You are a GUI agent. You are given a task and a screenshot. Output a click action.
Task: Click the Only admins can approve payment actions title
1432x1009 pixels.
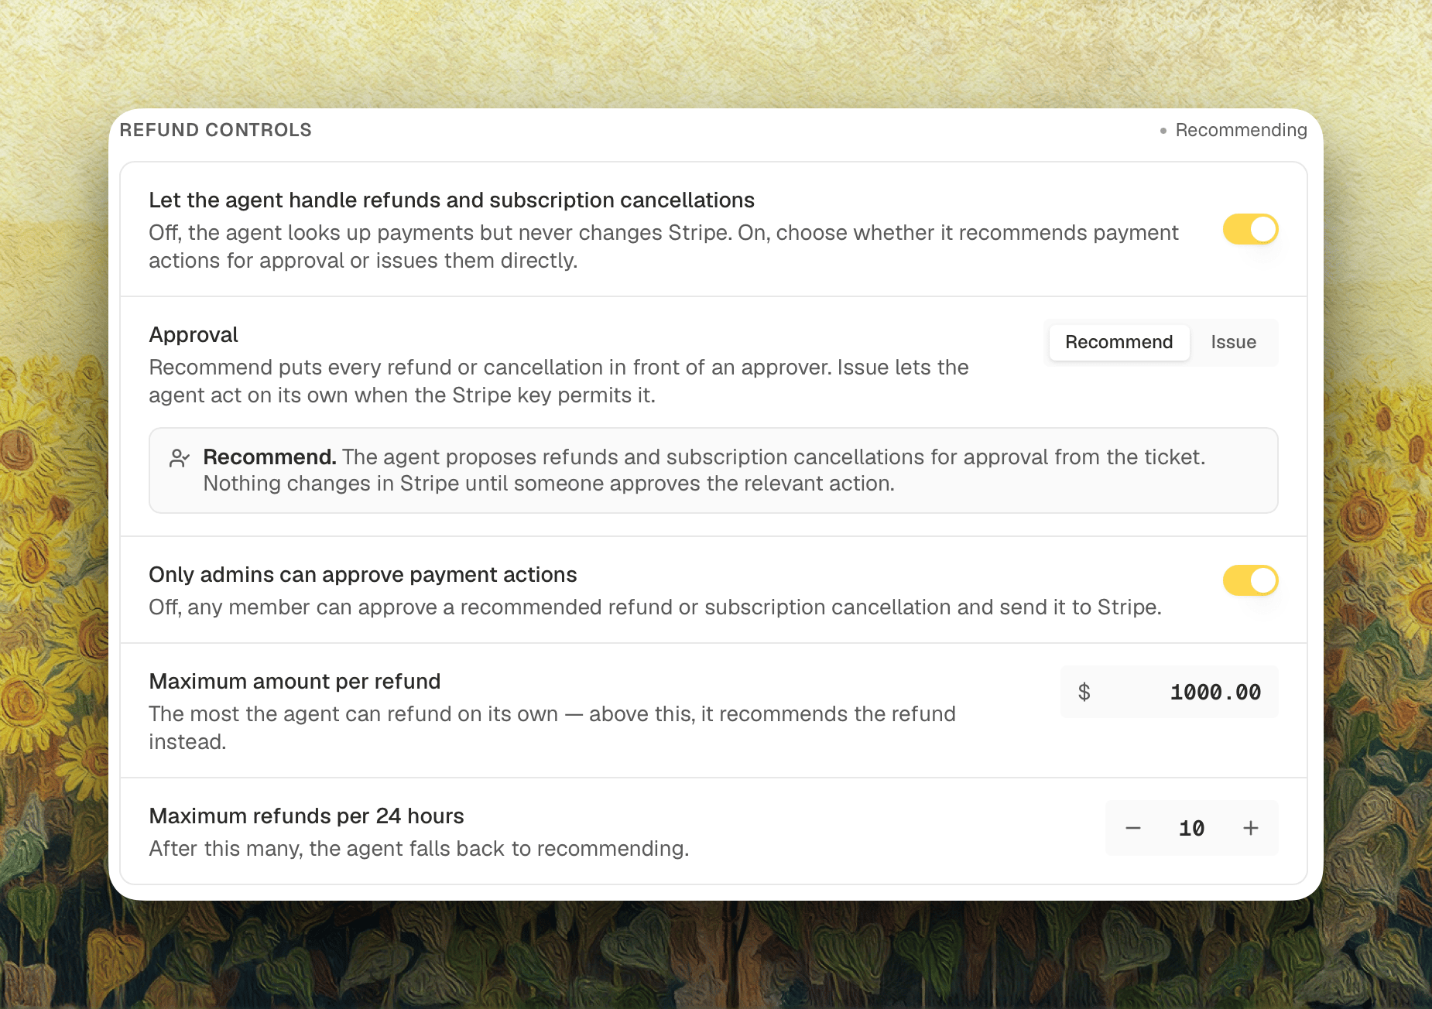(363, 575)
